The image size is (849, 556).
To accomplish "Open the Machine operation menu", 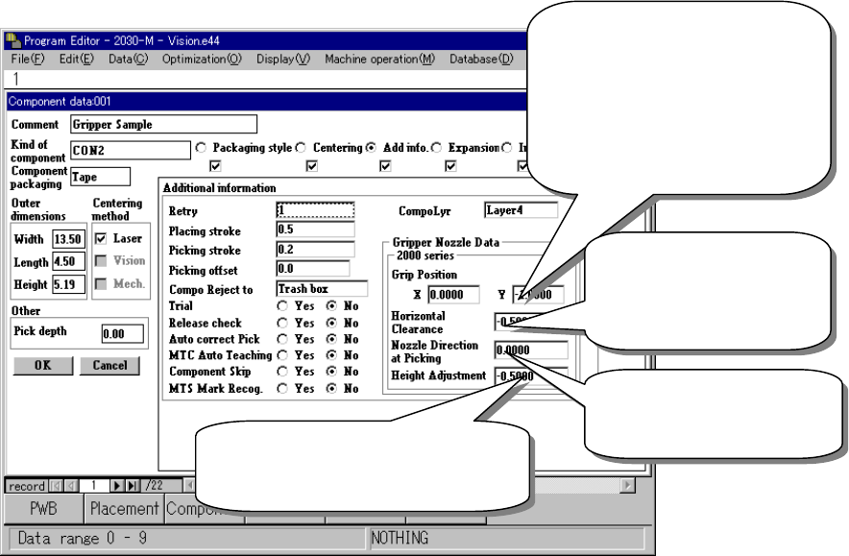I will (379, 59).
